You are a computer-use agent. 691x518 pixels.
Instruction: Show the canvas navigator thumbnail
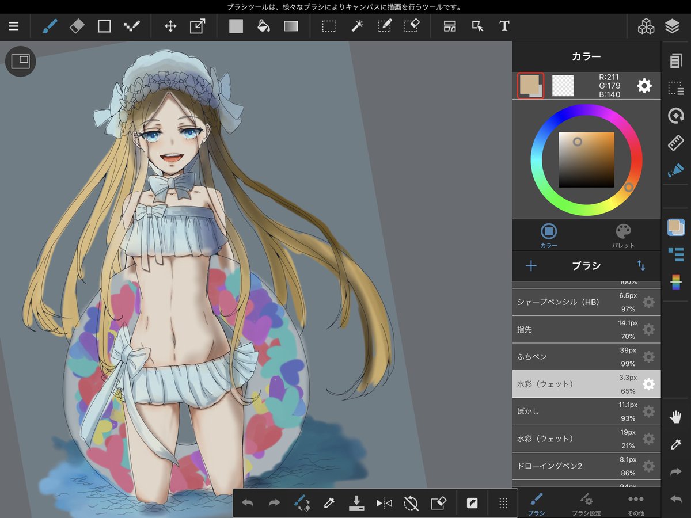(21, 61)
